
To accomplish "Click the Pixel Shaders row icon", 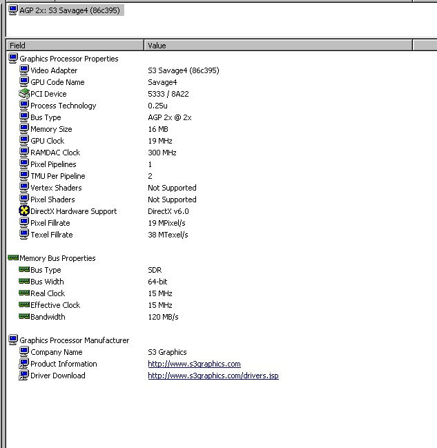I will [x=24, y=199].
